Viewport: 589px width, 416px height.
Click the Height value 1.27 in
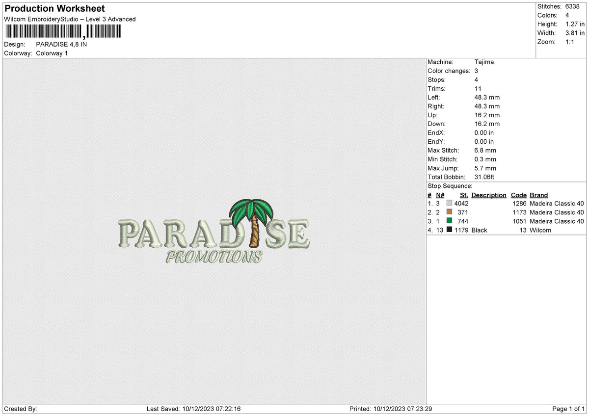click(x=575, y=24)
